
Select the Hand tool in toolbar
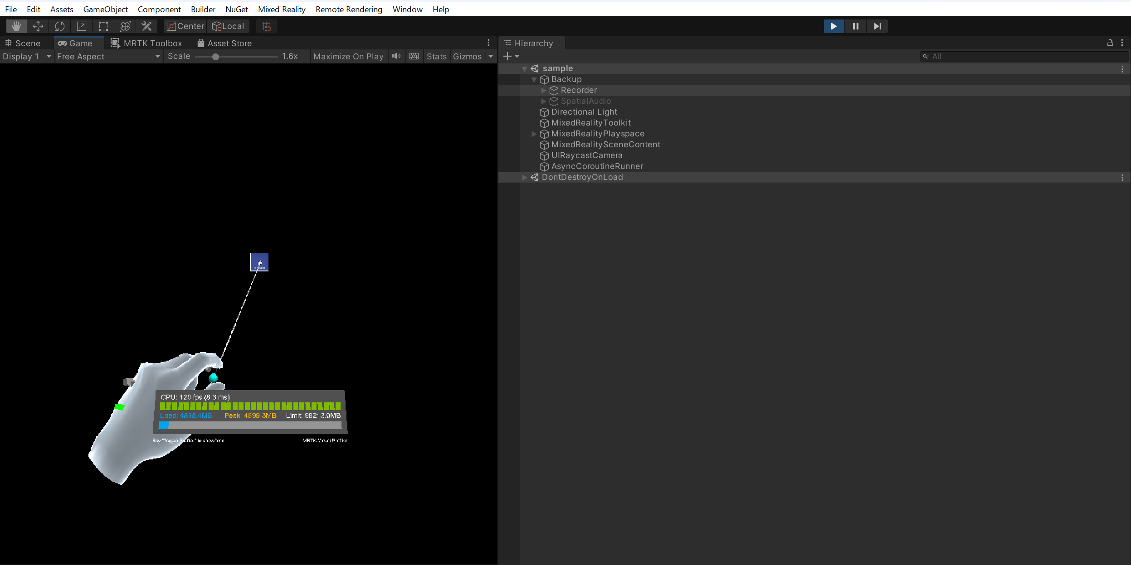pos(16,26)
